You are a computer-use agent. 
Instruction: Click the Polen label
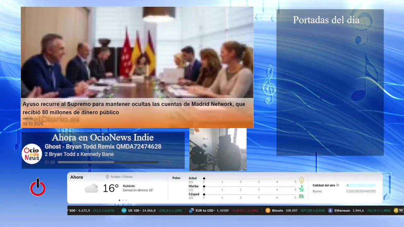coord(176,178)
